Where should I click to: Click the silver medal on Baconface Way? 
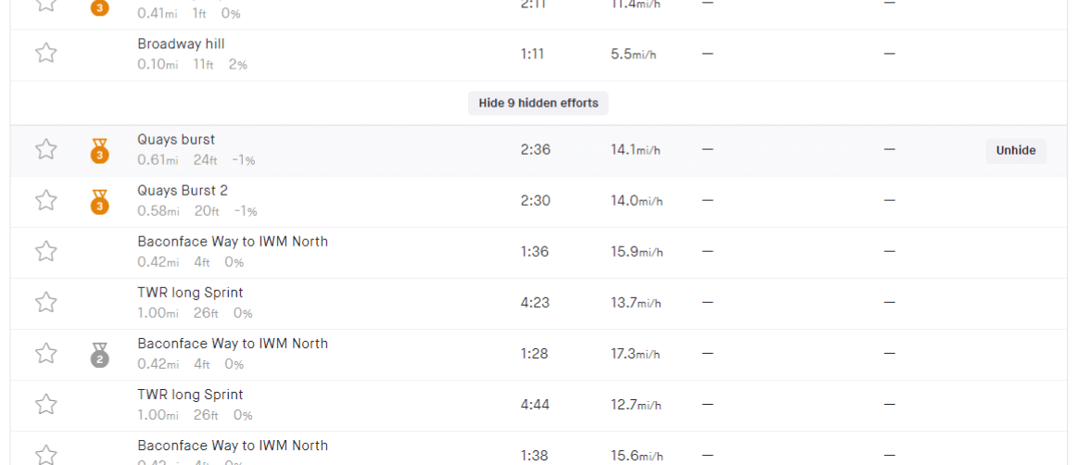click(100, 354)
